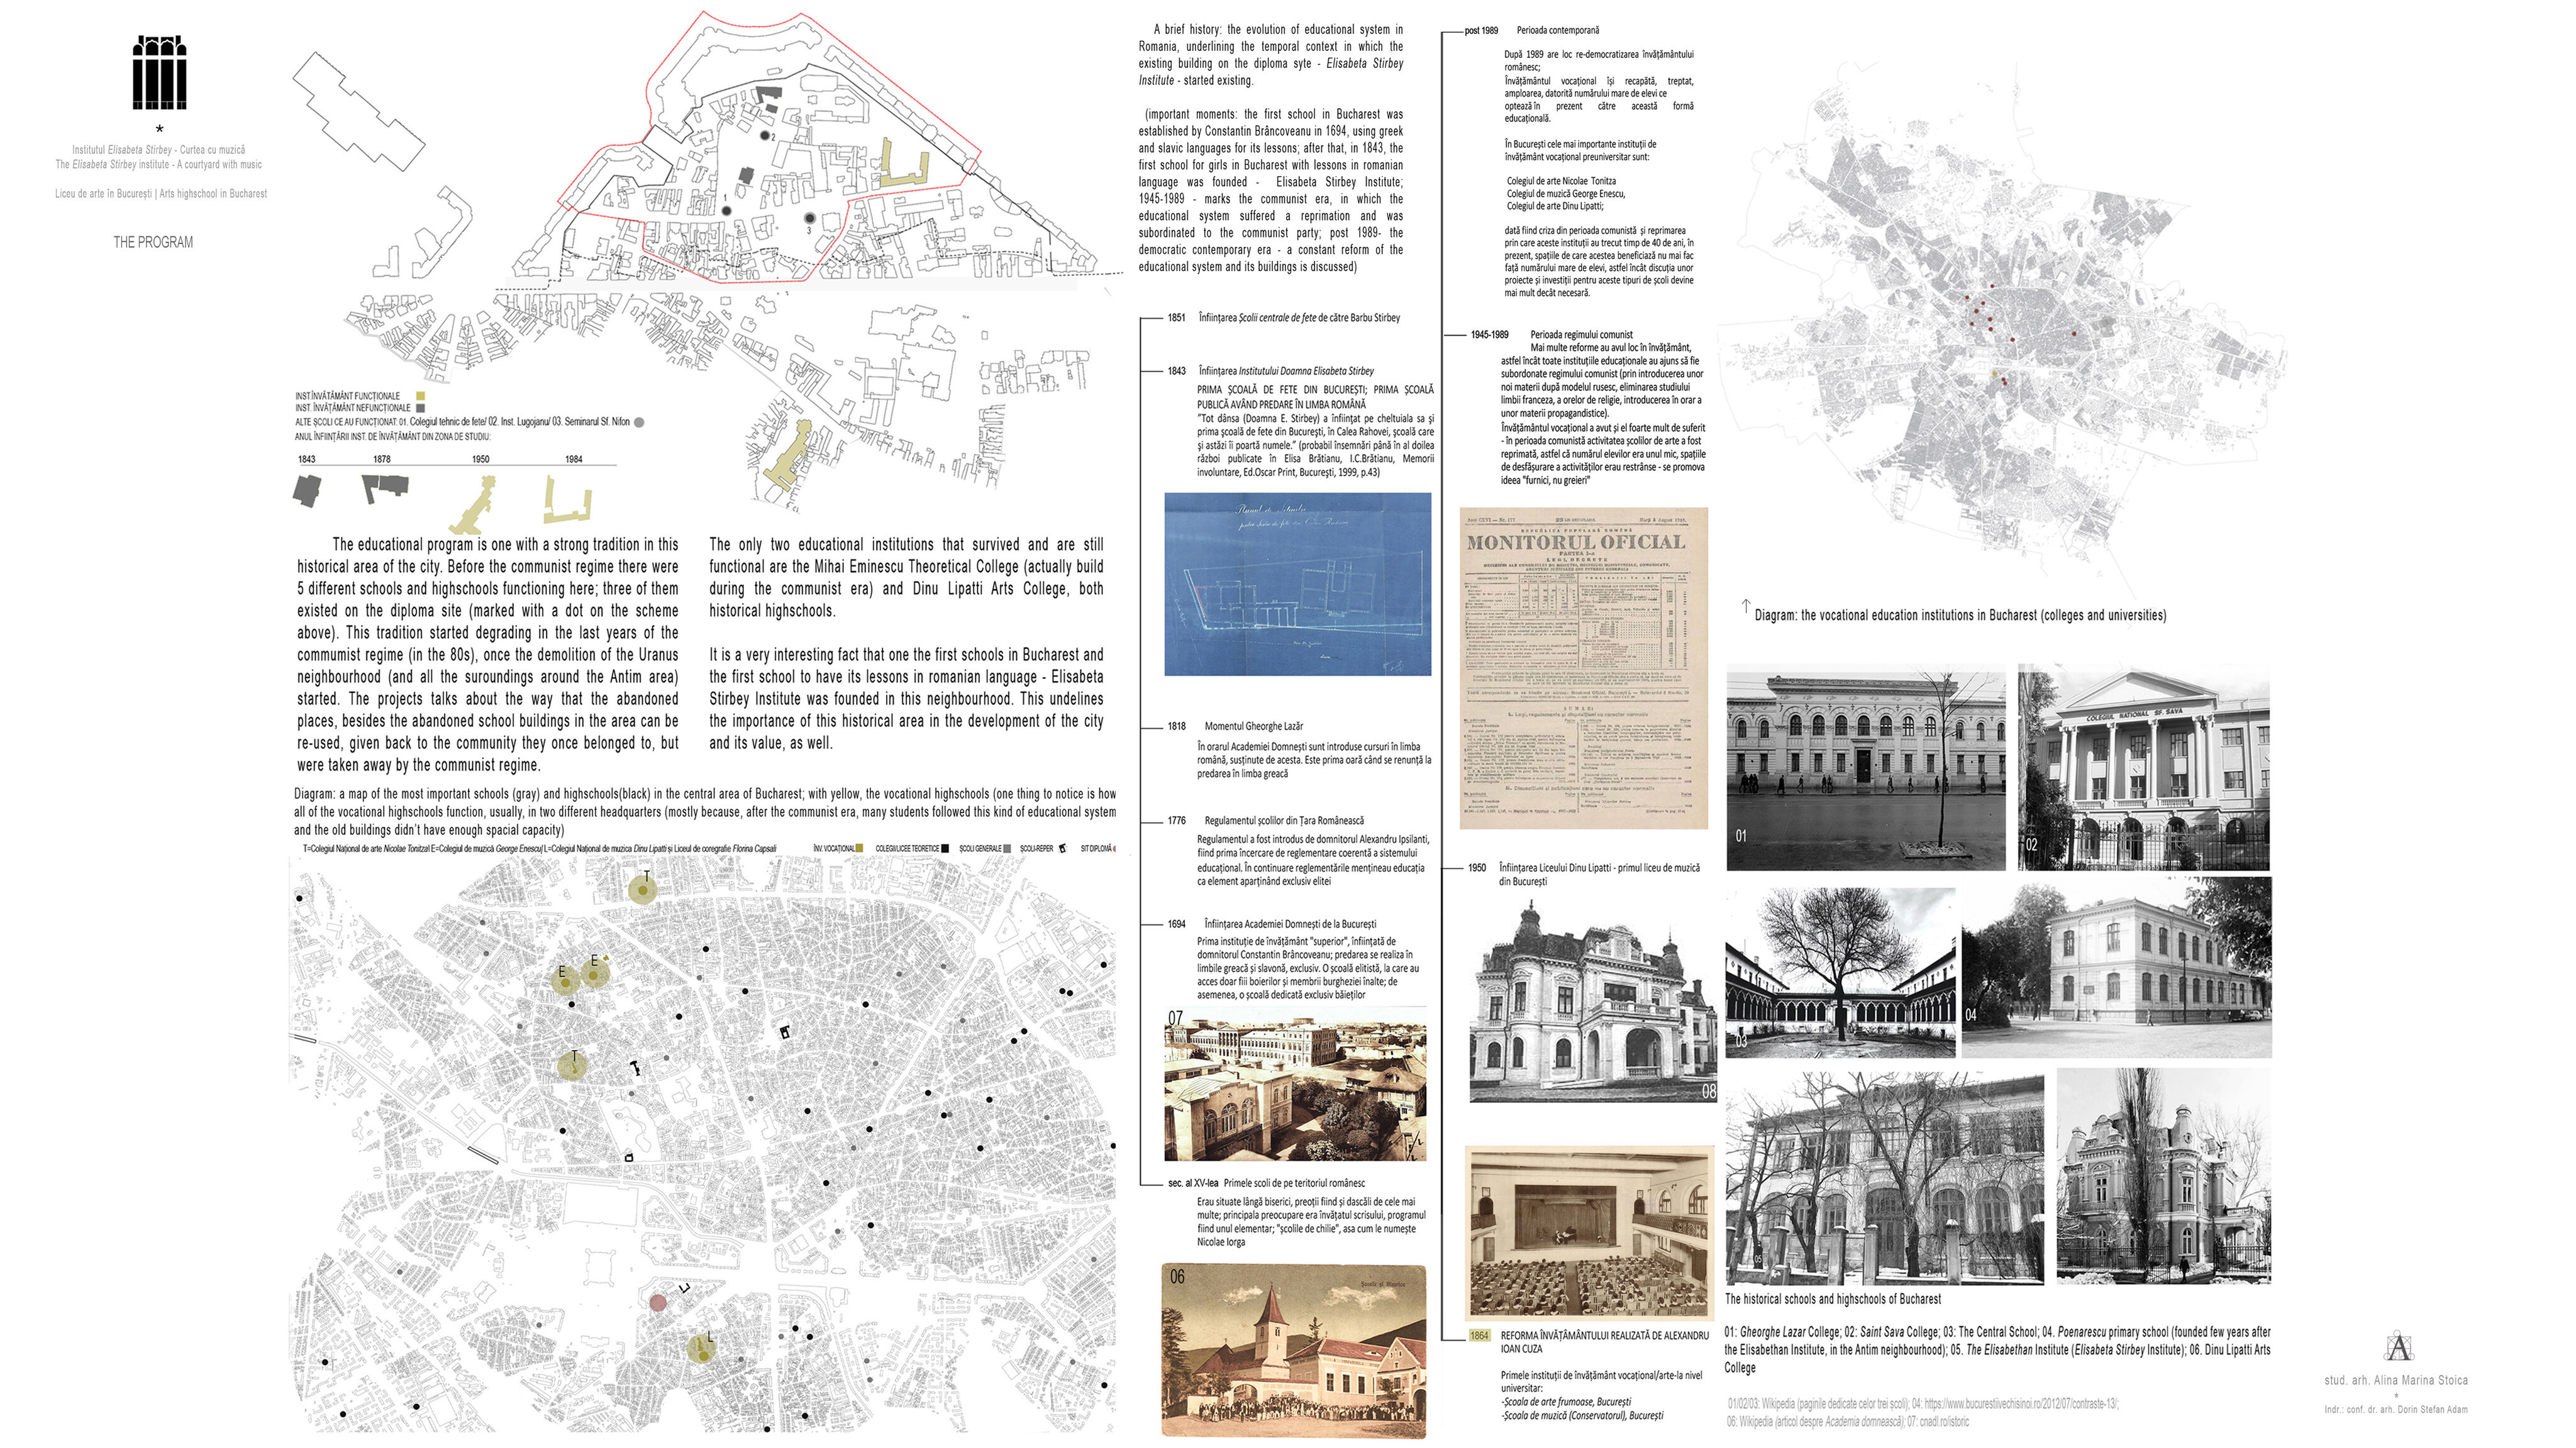The width and height of the screenshot is (2576, 1448).
Task: Click 'Colegiul de muzică George Enescu' list entry
Action: coord(1566,194)
